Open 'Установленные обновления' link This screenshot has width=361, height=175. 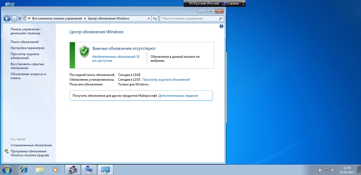(x=31, y=145)
